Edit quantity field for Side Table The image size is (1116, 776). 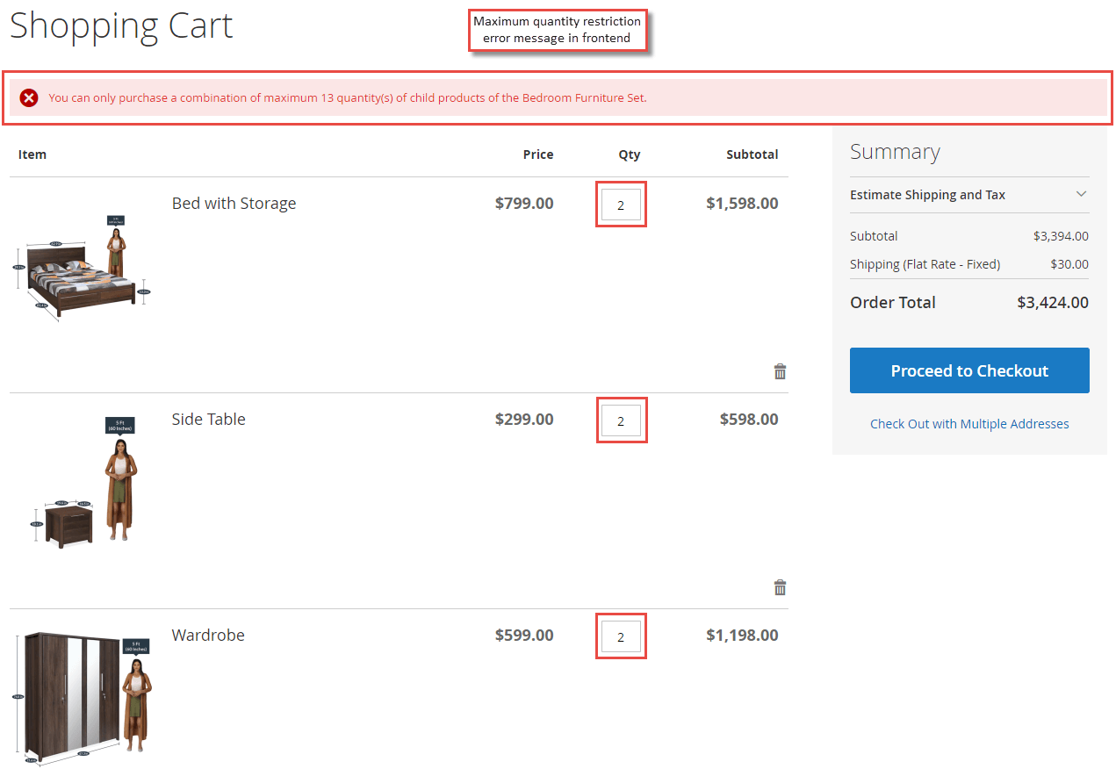click(x=621, y=420)
